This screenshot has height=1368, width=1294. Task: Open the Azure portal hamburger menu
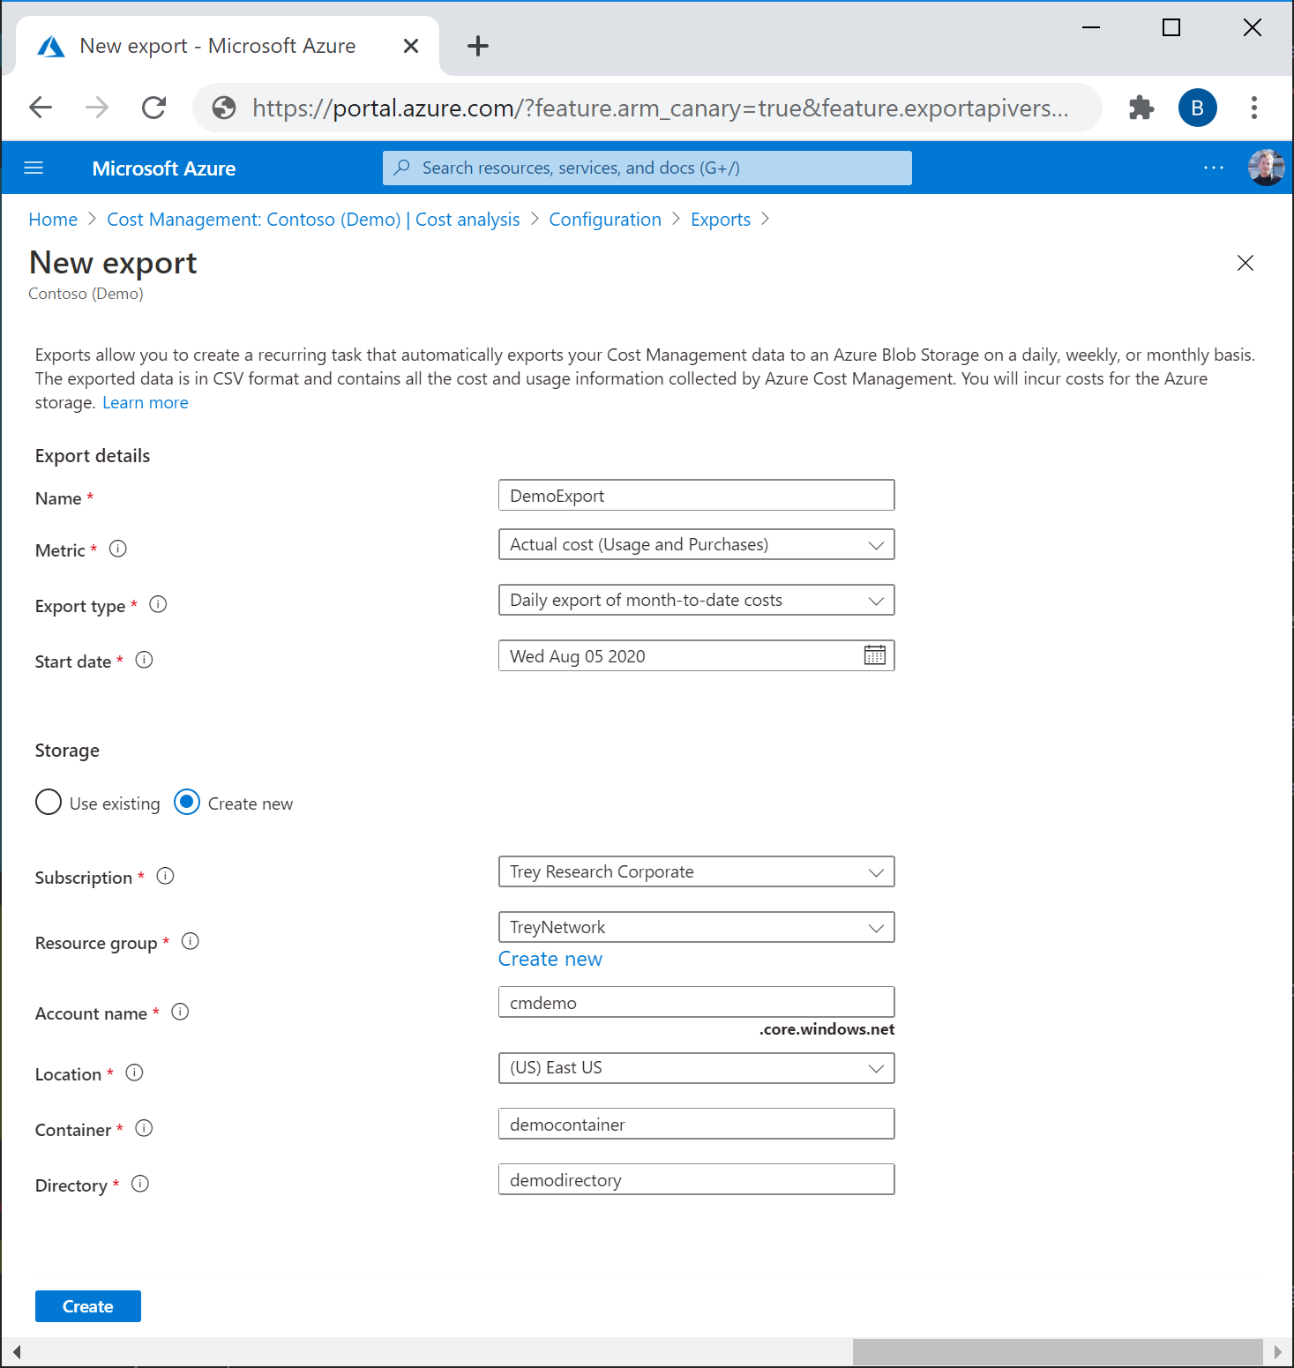coord(34,168)
